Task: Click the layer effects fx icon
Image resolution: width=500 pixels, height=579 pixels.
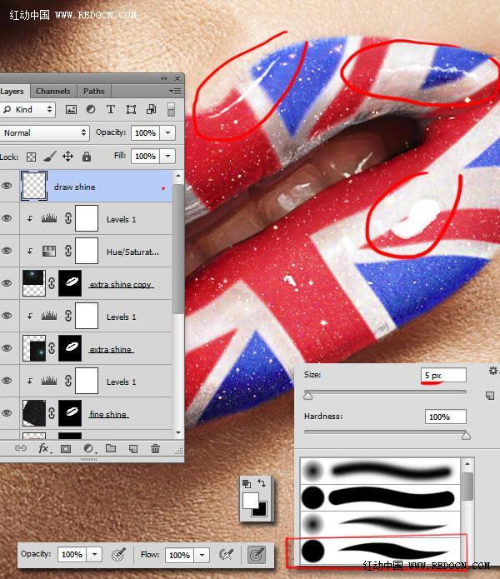Action: (x=43, y=448)
